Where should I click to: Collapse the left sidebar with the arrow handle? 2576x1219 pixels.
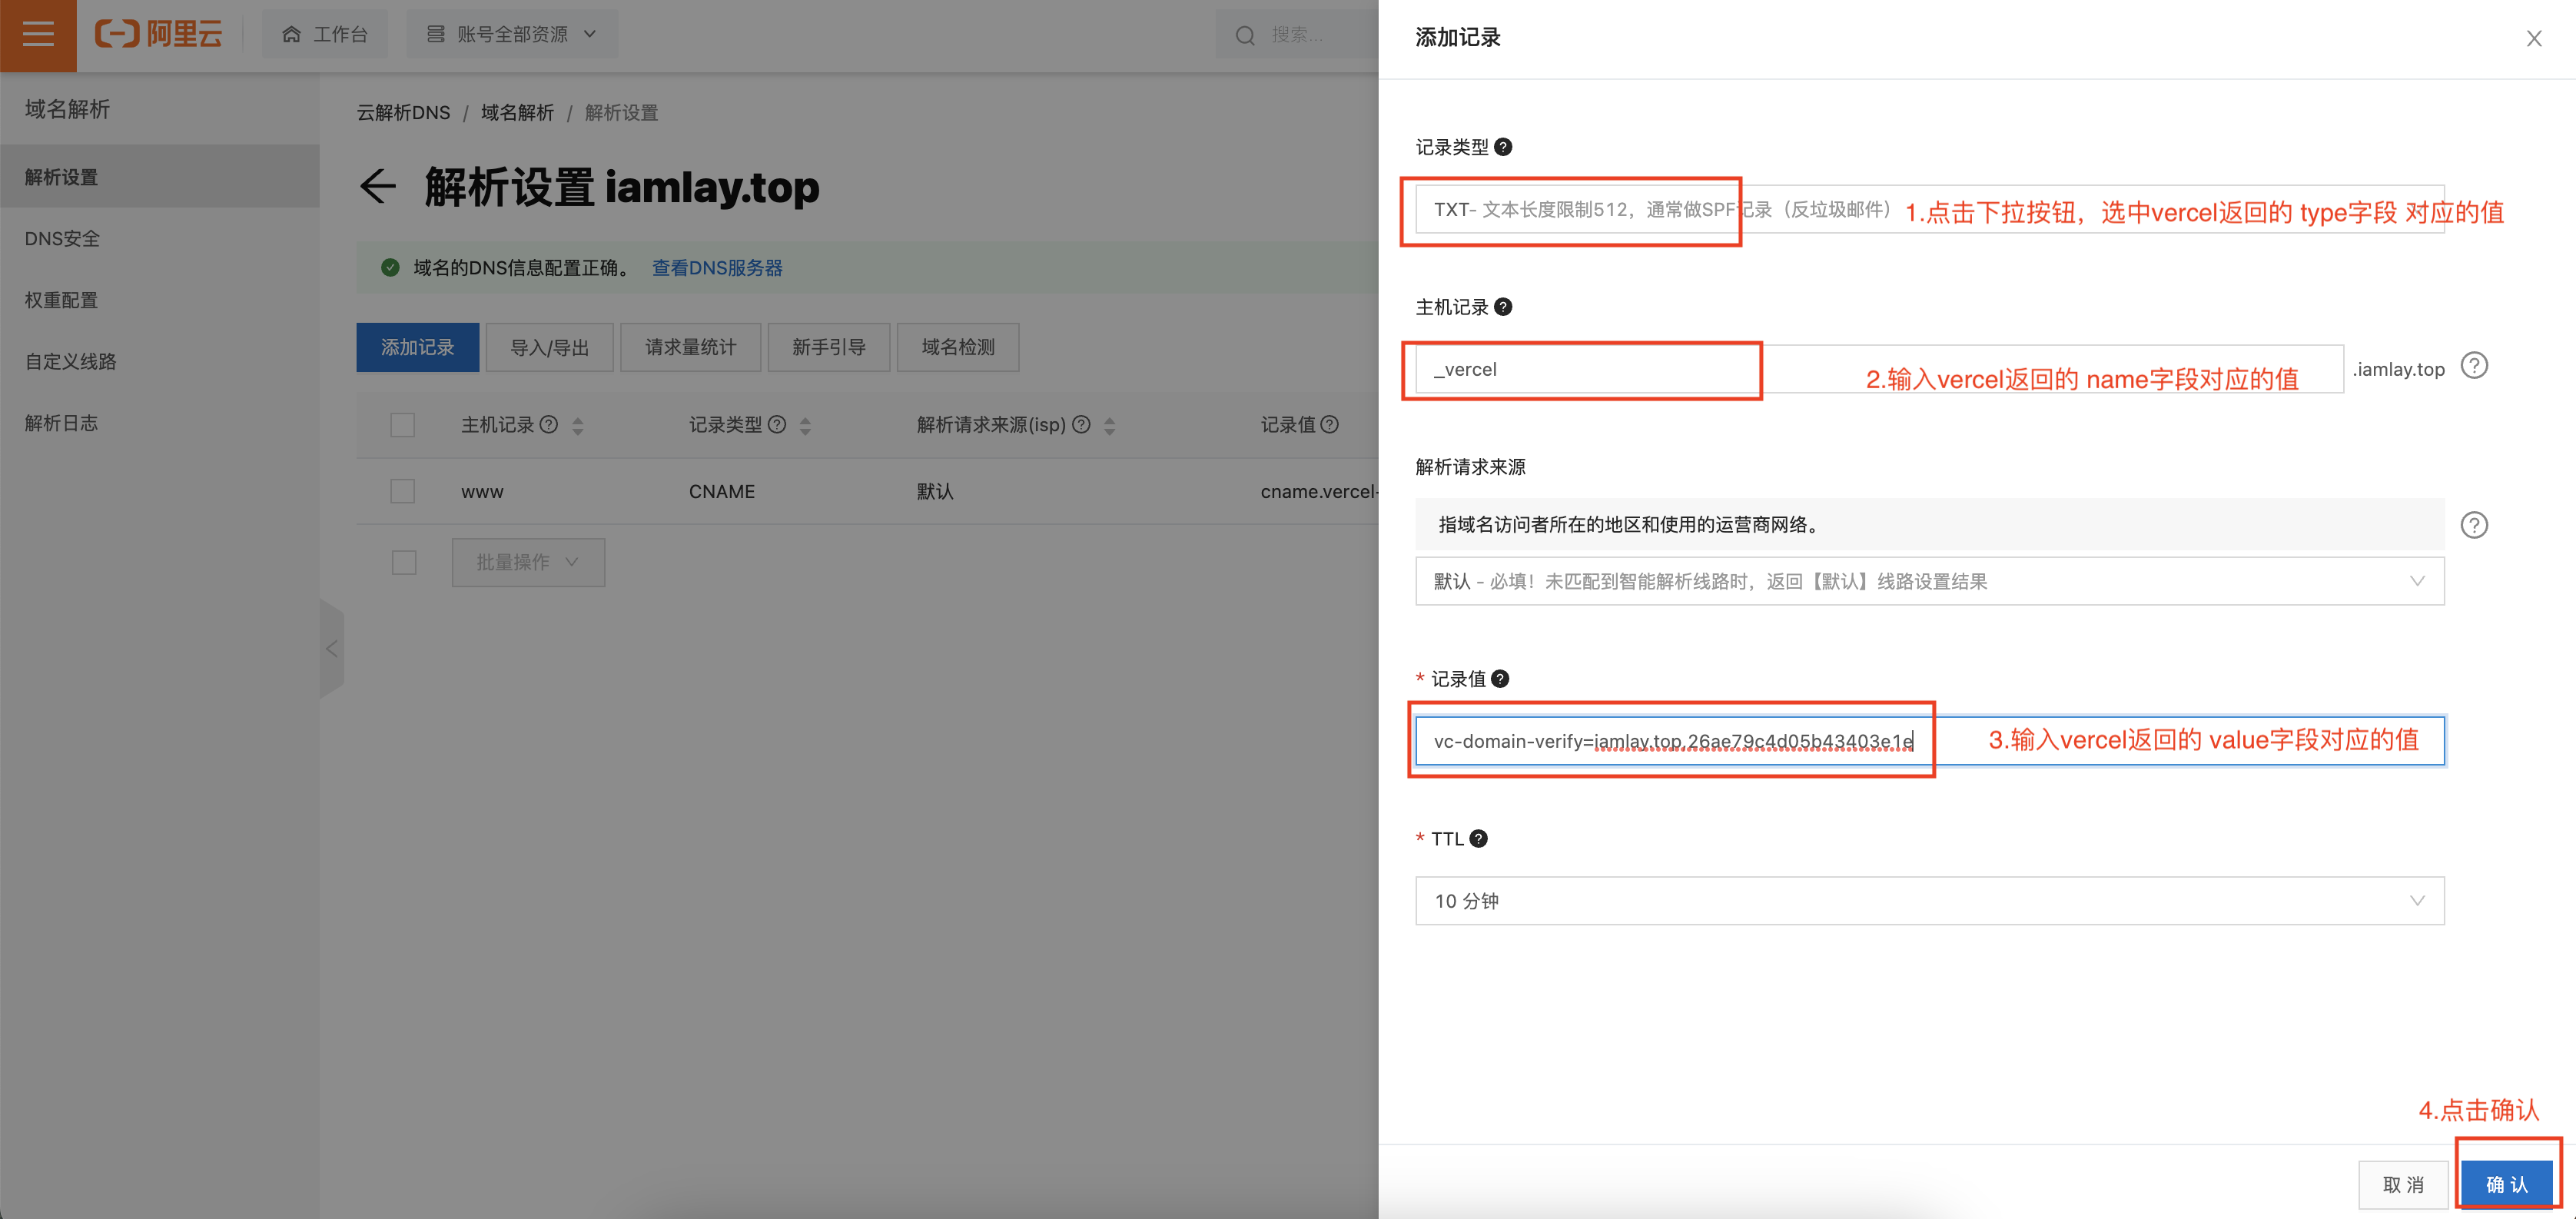[332, 648]
